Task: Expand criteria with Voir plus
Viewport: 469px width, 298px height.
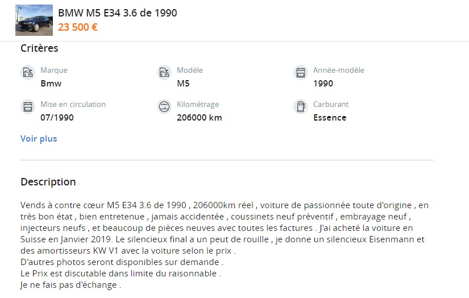Action: coord(39,139)
